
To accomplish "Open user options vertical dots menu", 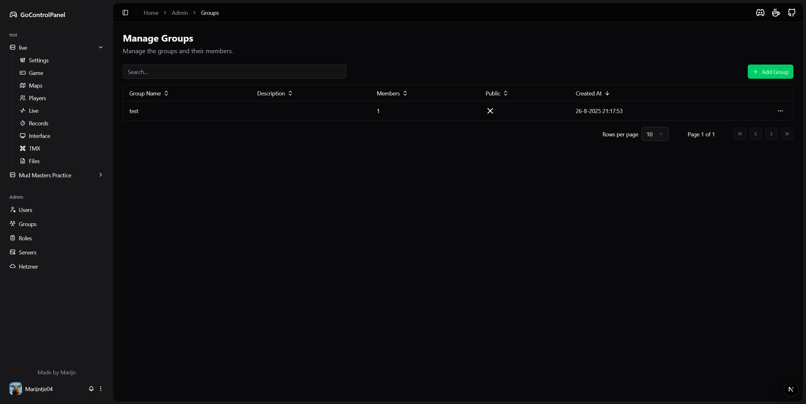I will (x=101, y=389).
